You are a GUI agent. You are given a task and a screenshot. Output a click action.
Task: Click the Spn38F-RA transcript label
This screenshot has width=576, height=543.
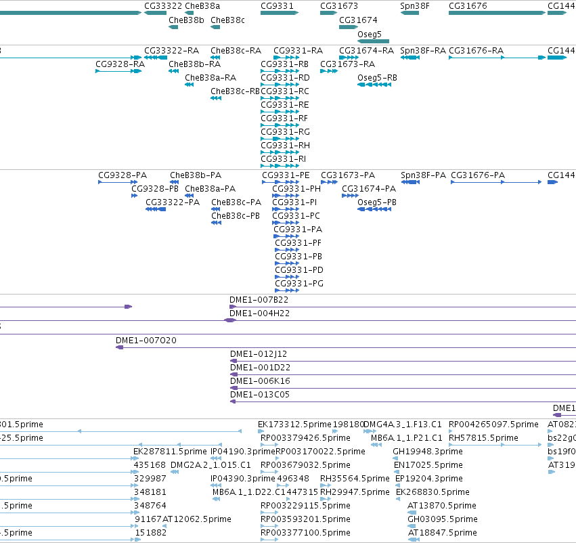[x=423, y=51]
